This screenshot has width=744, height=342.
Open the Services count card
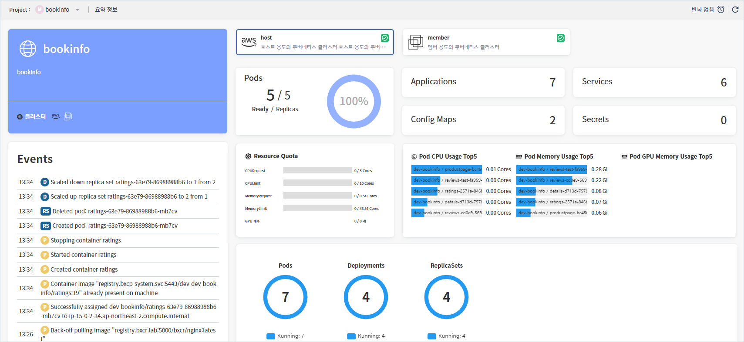[x=654, y=82]
